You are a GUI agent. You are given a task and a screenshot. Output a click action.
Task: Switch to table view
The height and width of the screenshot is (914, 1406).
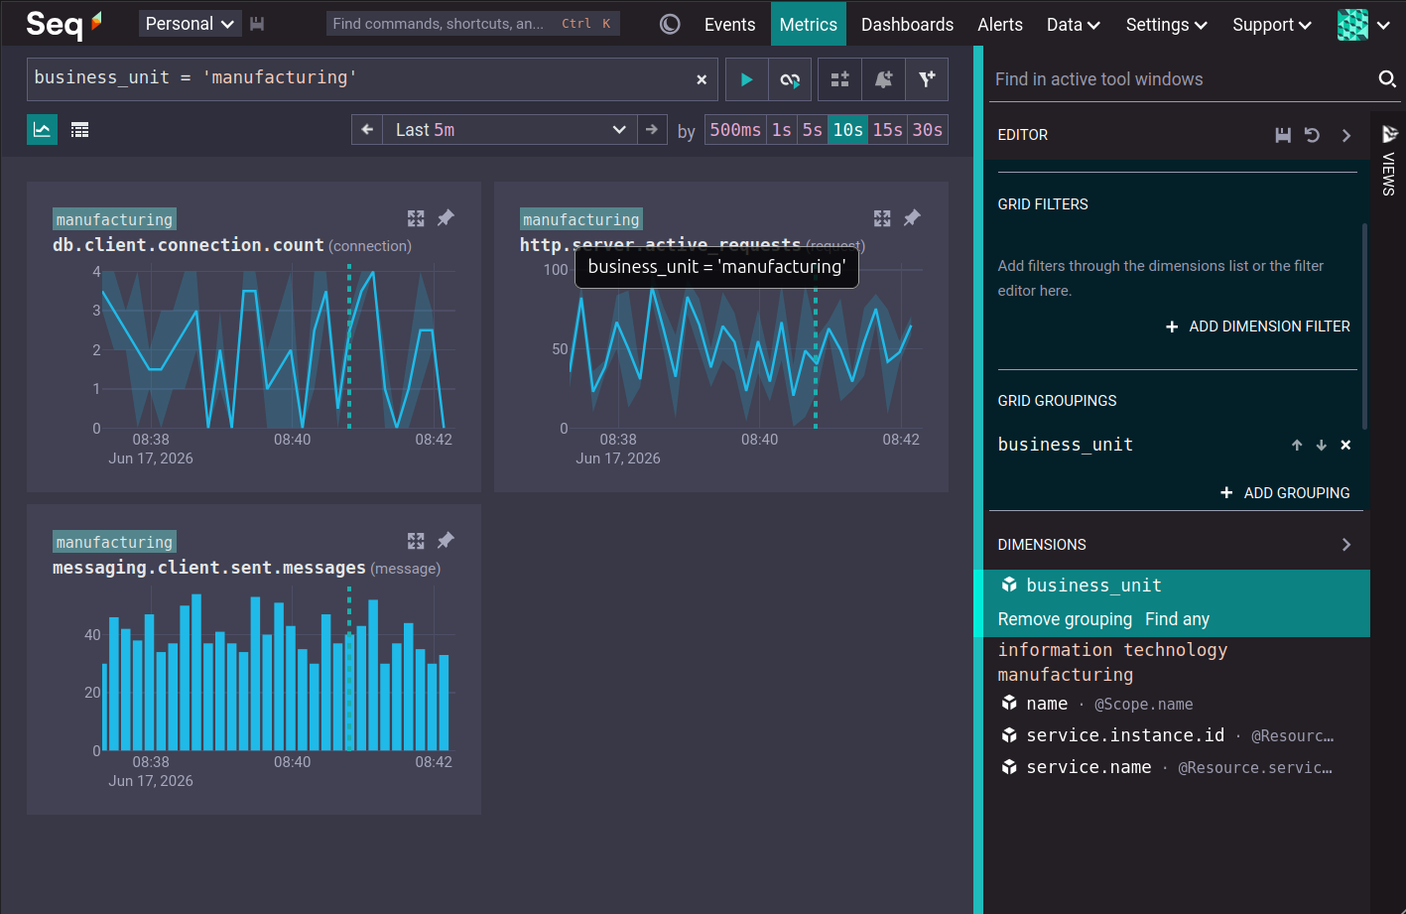click(80, 129)
